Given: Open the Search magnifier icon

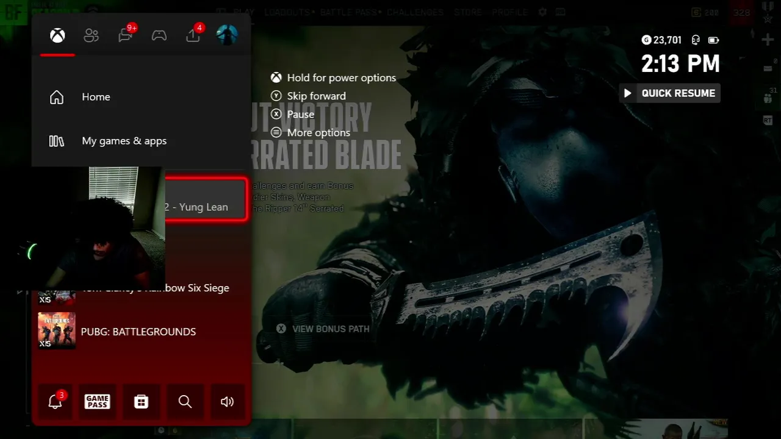Looking at the screenshot, I should point(185,401).
